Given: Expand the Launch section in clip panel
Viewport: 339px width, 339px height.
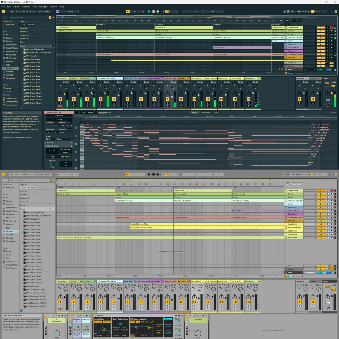Looking at the screenshot, I should 50,143.
